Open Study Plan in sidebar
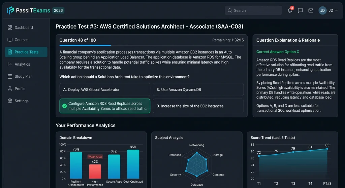 point(26,76)
